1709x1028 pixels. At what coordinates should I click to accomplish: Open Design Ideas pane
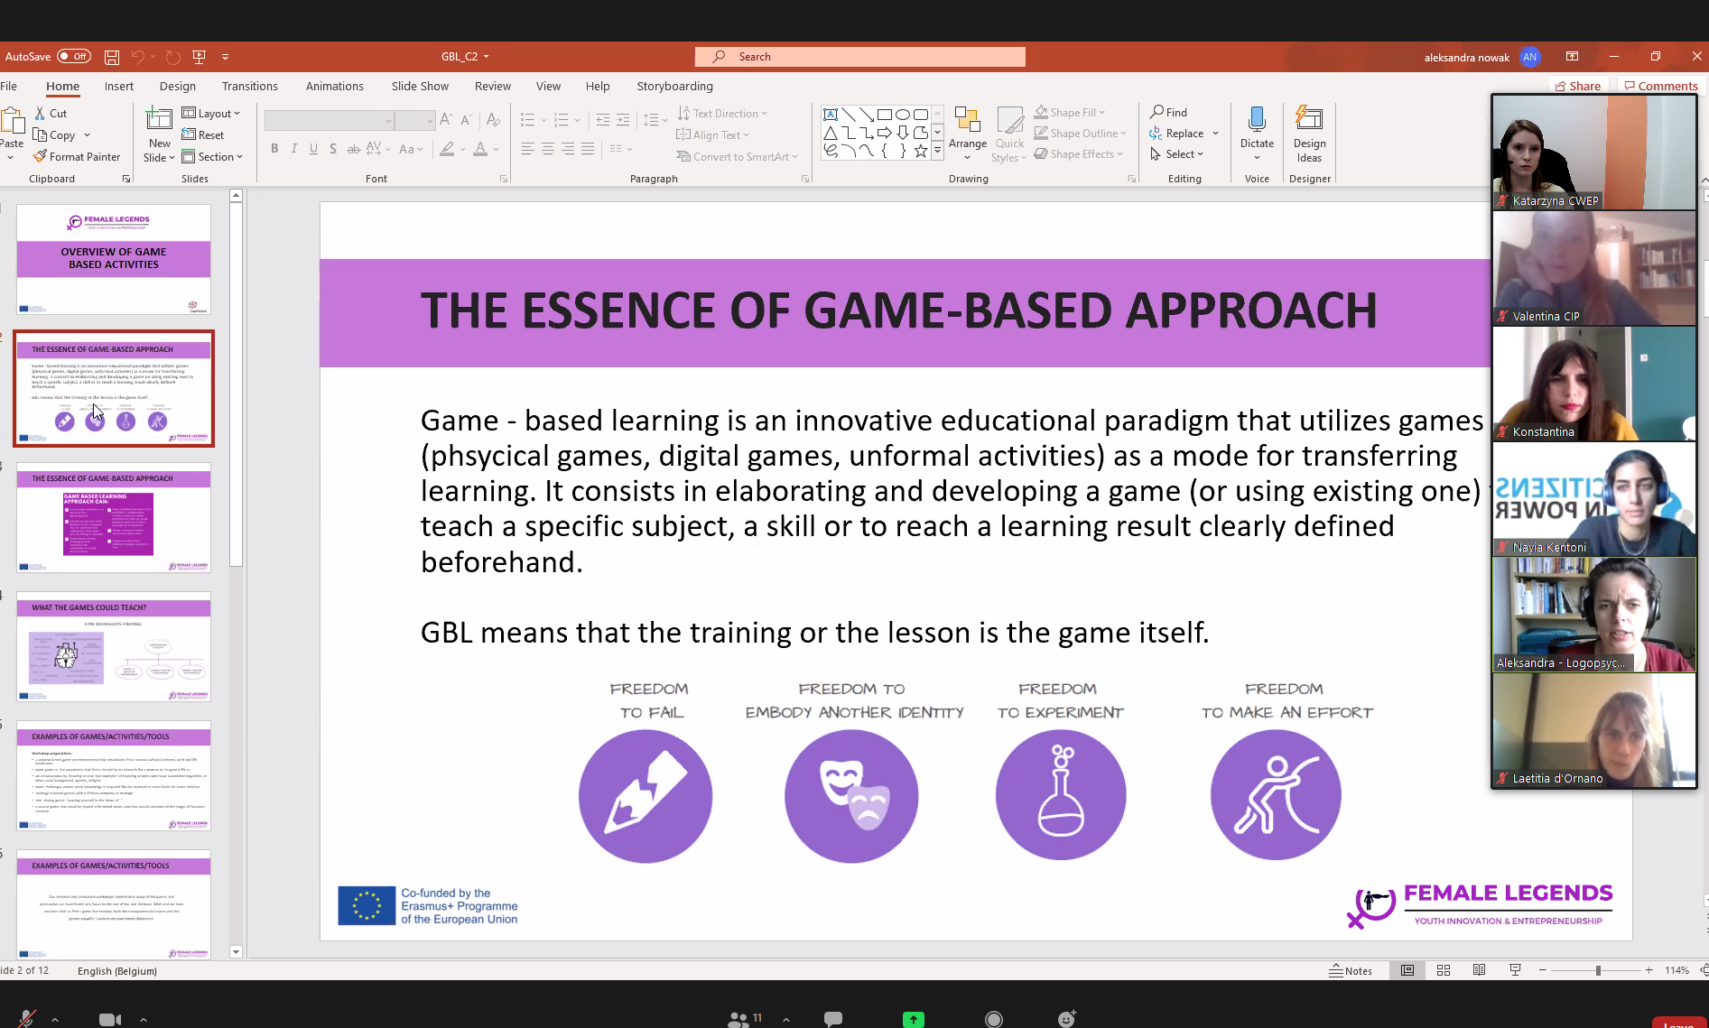[1309, 135]
